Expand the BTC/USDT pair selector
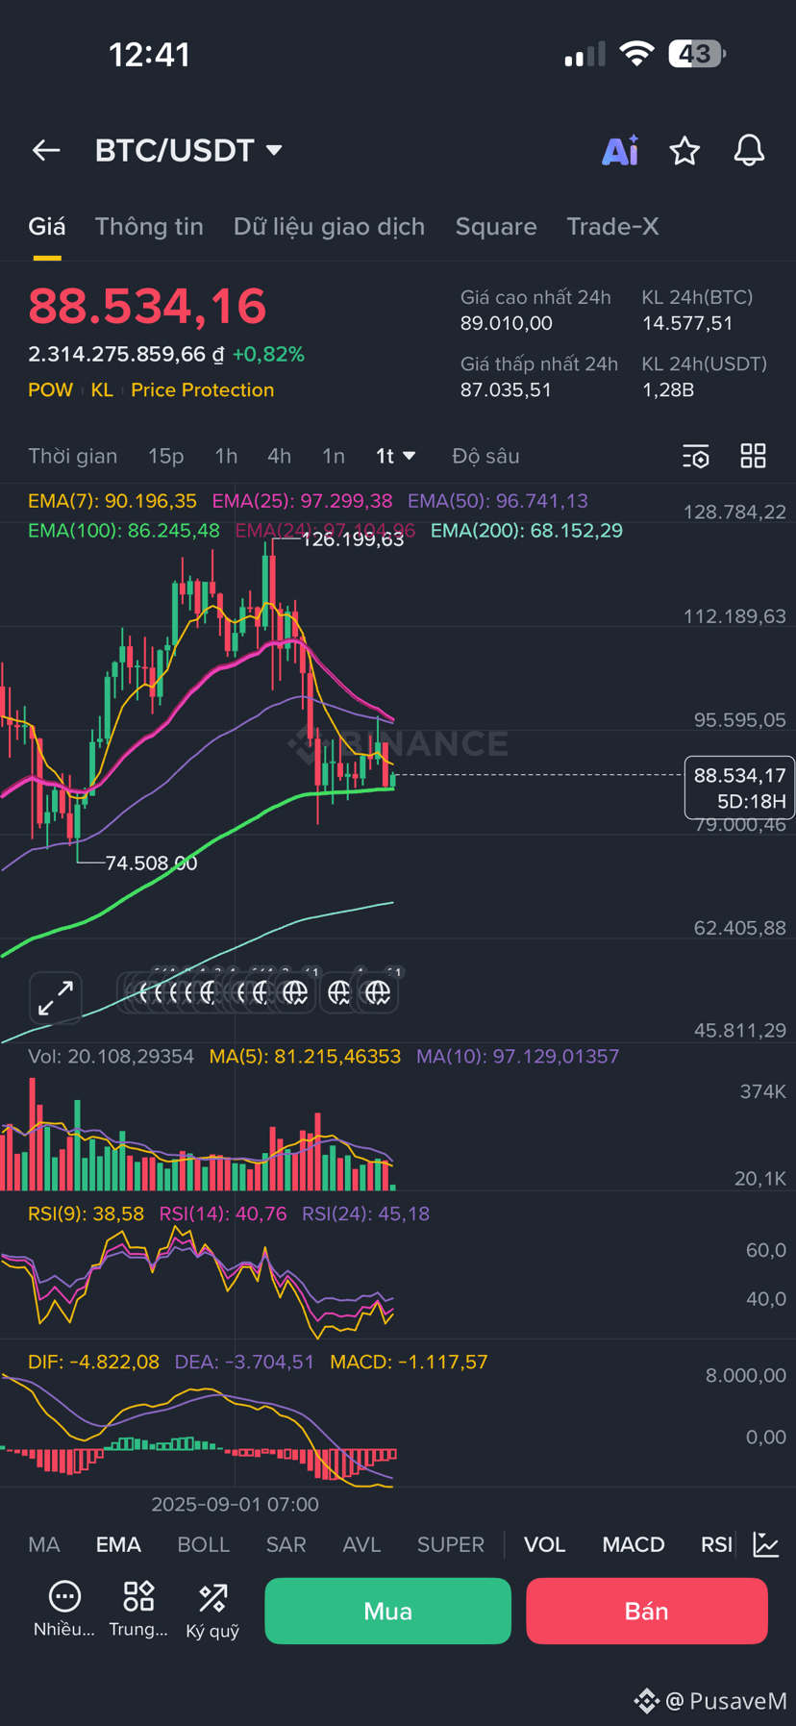Image resolution: width=796 pixels, height=1726 pixels. 188,150
